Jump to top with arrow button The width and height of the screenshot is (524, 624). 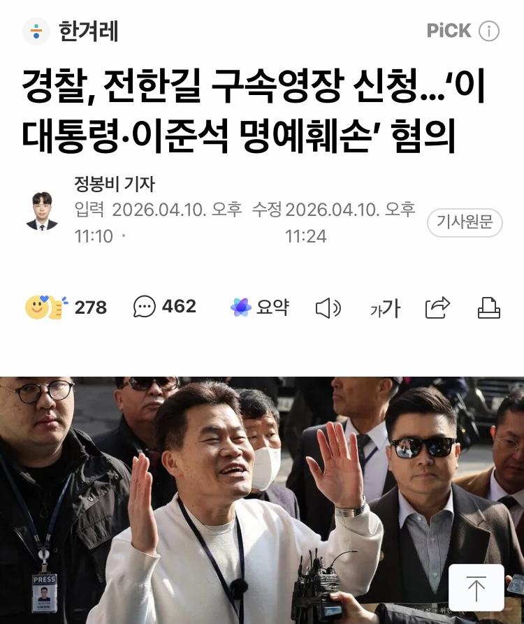(x=476, y=588)
